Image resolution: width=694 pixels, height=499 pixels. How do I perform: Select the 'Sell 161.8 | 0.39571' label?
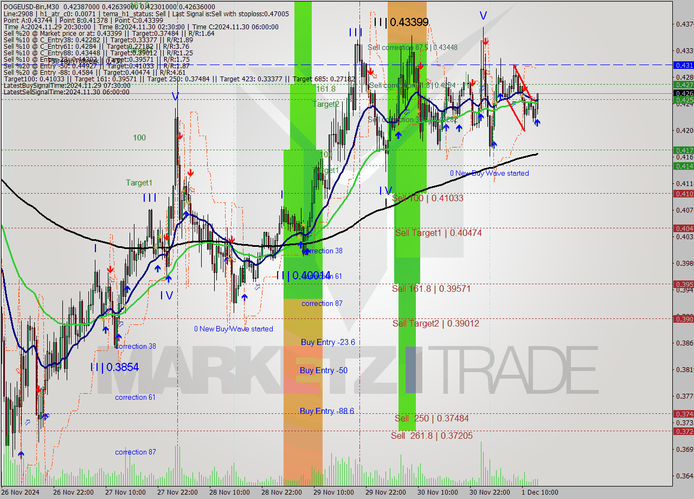click(431, 289)
